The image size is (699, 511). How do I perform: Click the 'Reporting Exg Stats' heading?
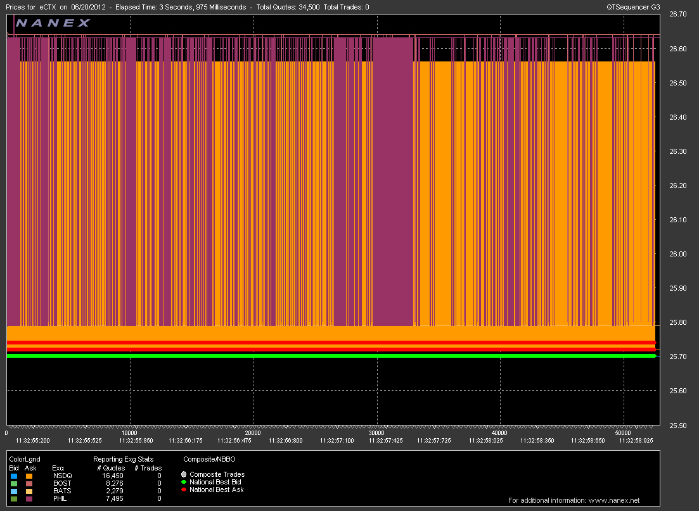(x=123, y=459)
